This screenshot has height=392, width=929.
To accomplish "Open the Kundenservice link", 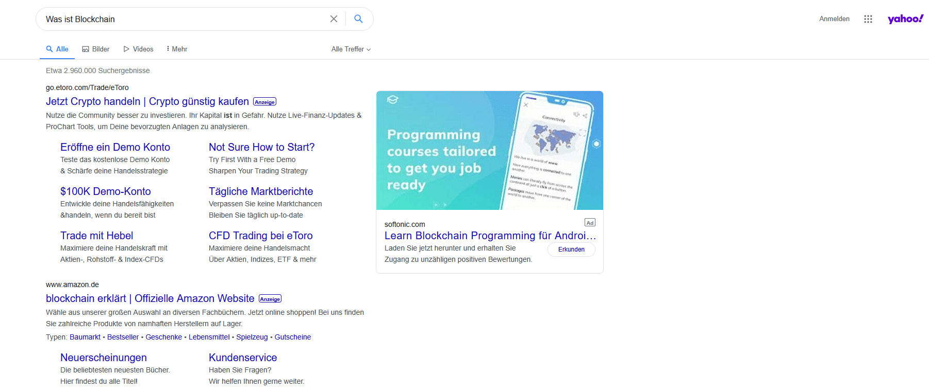I will pos(243,358).
